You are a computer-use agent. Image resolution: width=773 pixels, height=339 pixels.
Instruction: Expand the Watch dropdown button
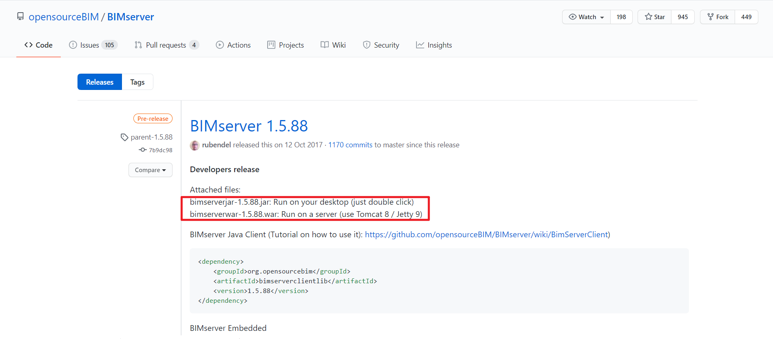pyautogui.click(x=587, y=17)
